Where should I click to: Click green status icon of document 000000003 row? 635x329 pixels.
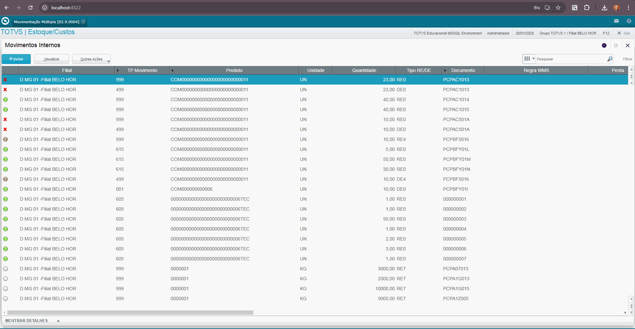(5, 219)
